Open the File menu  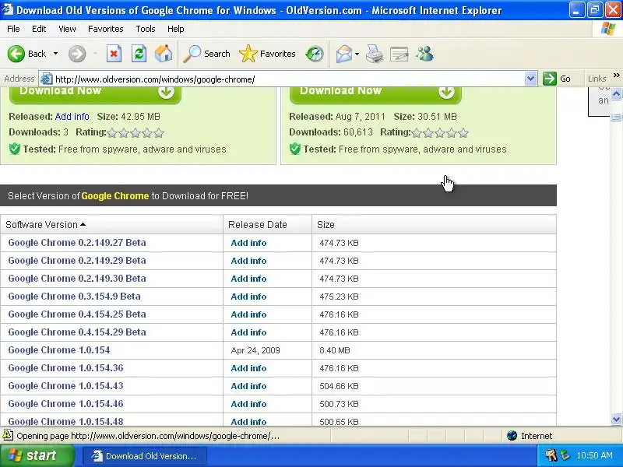point(13,29)
